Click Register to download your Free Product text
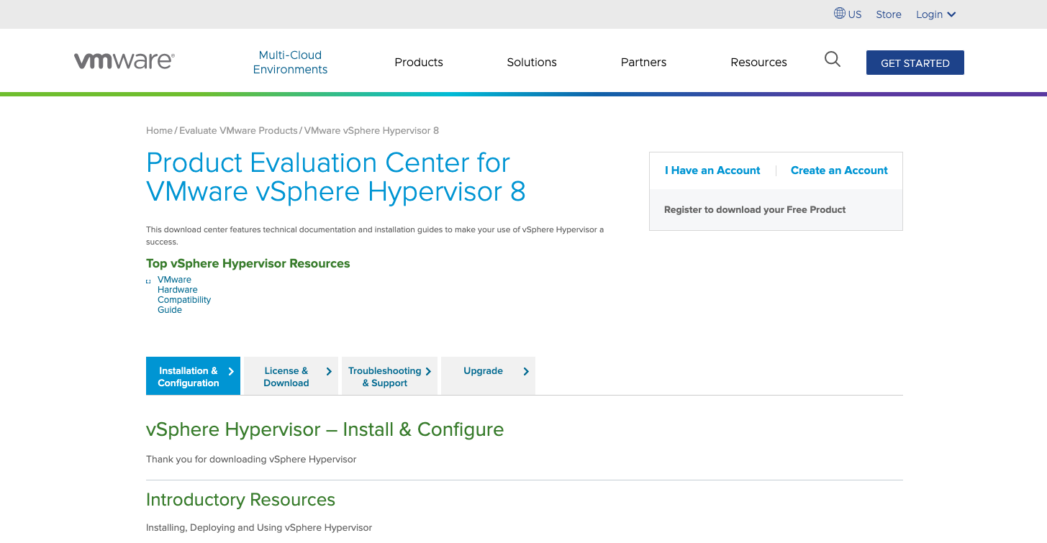Viewport: 1047px width, 543px height. coord(755,210)
